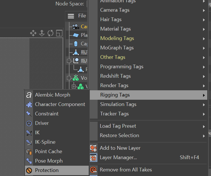Viewport: 211px width, 176px height.
Task: Open the Programming Tags submenu
Action: pyautogui.click(x=148, y=67)
